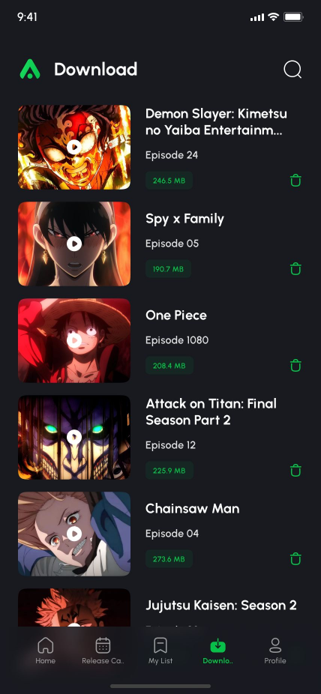
Task: Trash the Chainsaw Man download
Action: tap(295, 558)
